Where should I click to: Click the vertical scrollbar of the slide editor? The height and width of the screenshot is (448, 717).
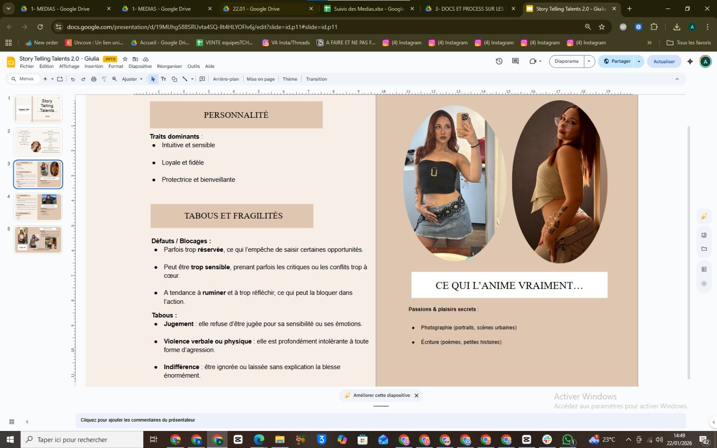[x=689, y=251]
